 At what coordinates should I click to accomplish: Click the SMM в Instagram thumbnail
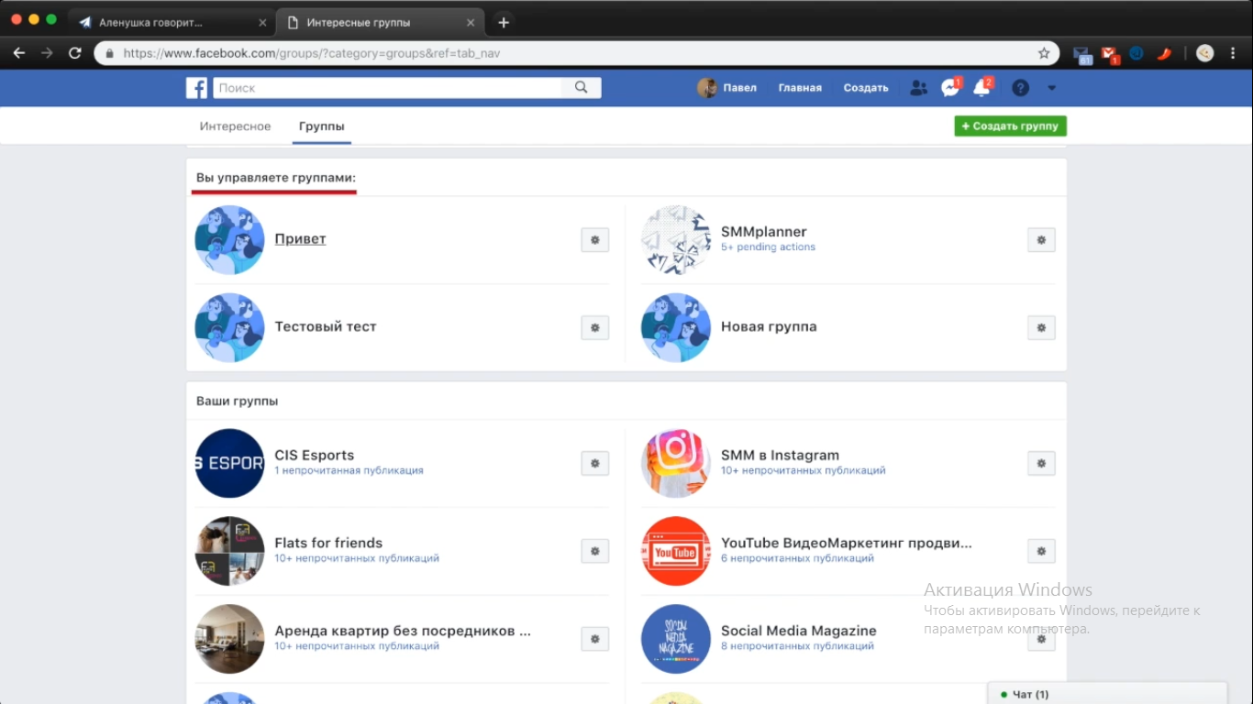point(676,463)
